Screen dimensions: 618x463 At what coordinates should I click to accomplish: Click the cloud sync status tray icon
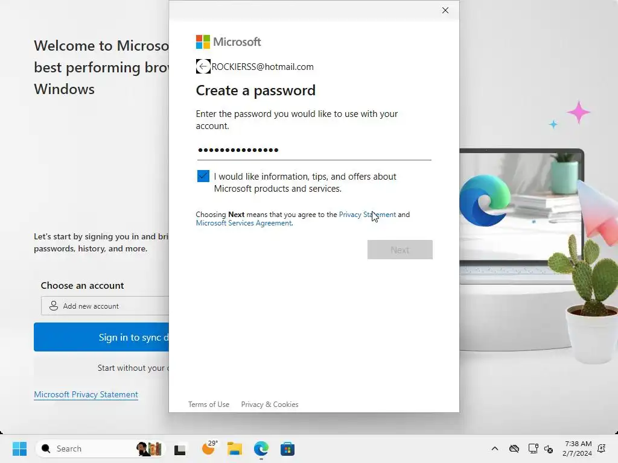click(x=514, y=449)
